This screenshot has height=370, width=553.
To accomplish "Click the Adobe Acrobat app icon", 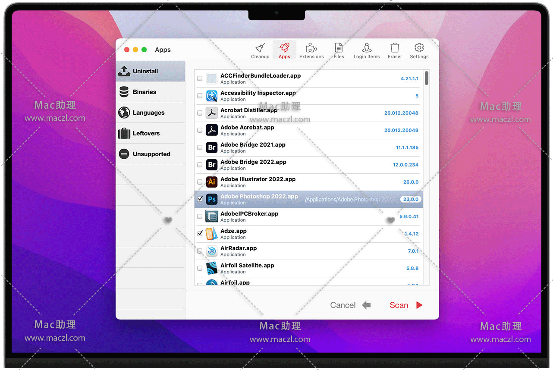I will coord(211,130).
